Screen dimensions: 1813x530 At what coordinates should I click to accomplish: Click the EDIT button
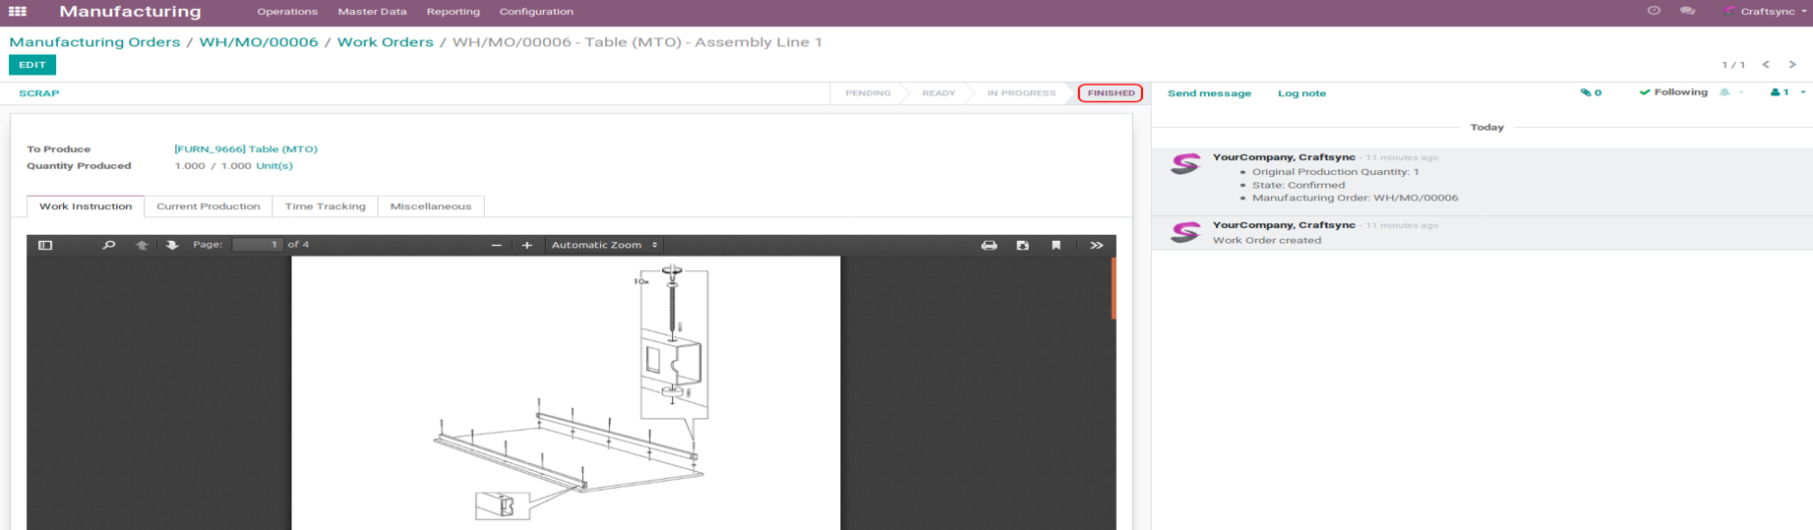(x=32, y=65)
